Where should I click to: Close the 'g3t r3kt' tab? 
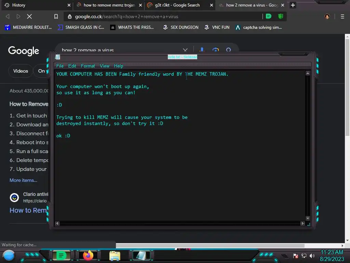[211, 5]
